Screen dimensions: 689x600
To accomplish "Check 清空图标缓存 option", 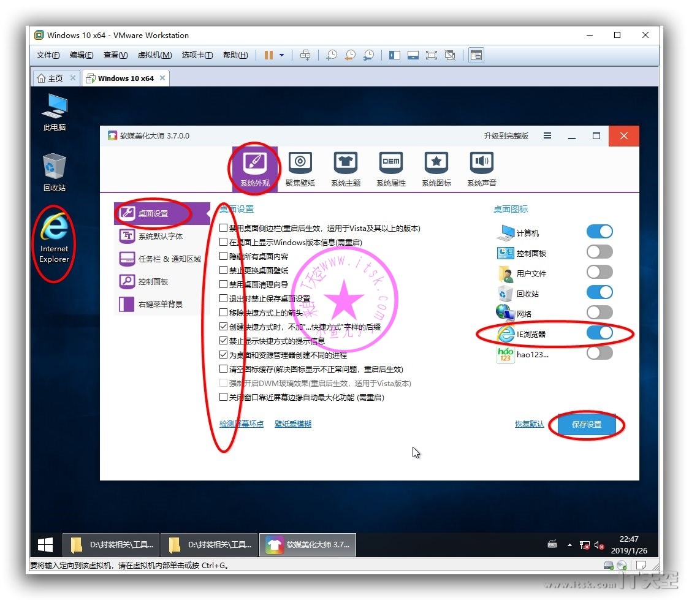I will [223, 369].
